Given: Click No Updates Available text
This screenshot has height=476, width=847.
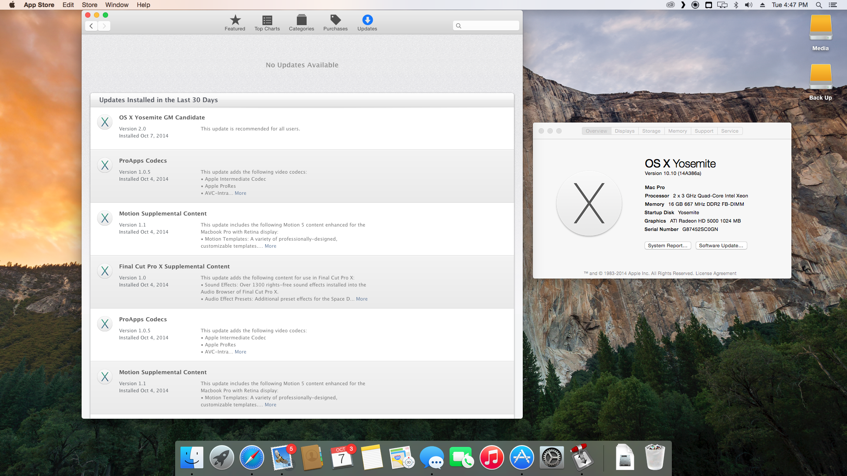Looking at the screenshot, I should pyautogui.click(x=302, y=65).
